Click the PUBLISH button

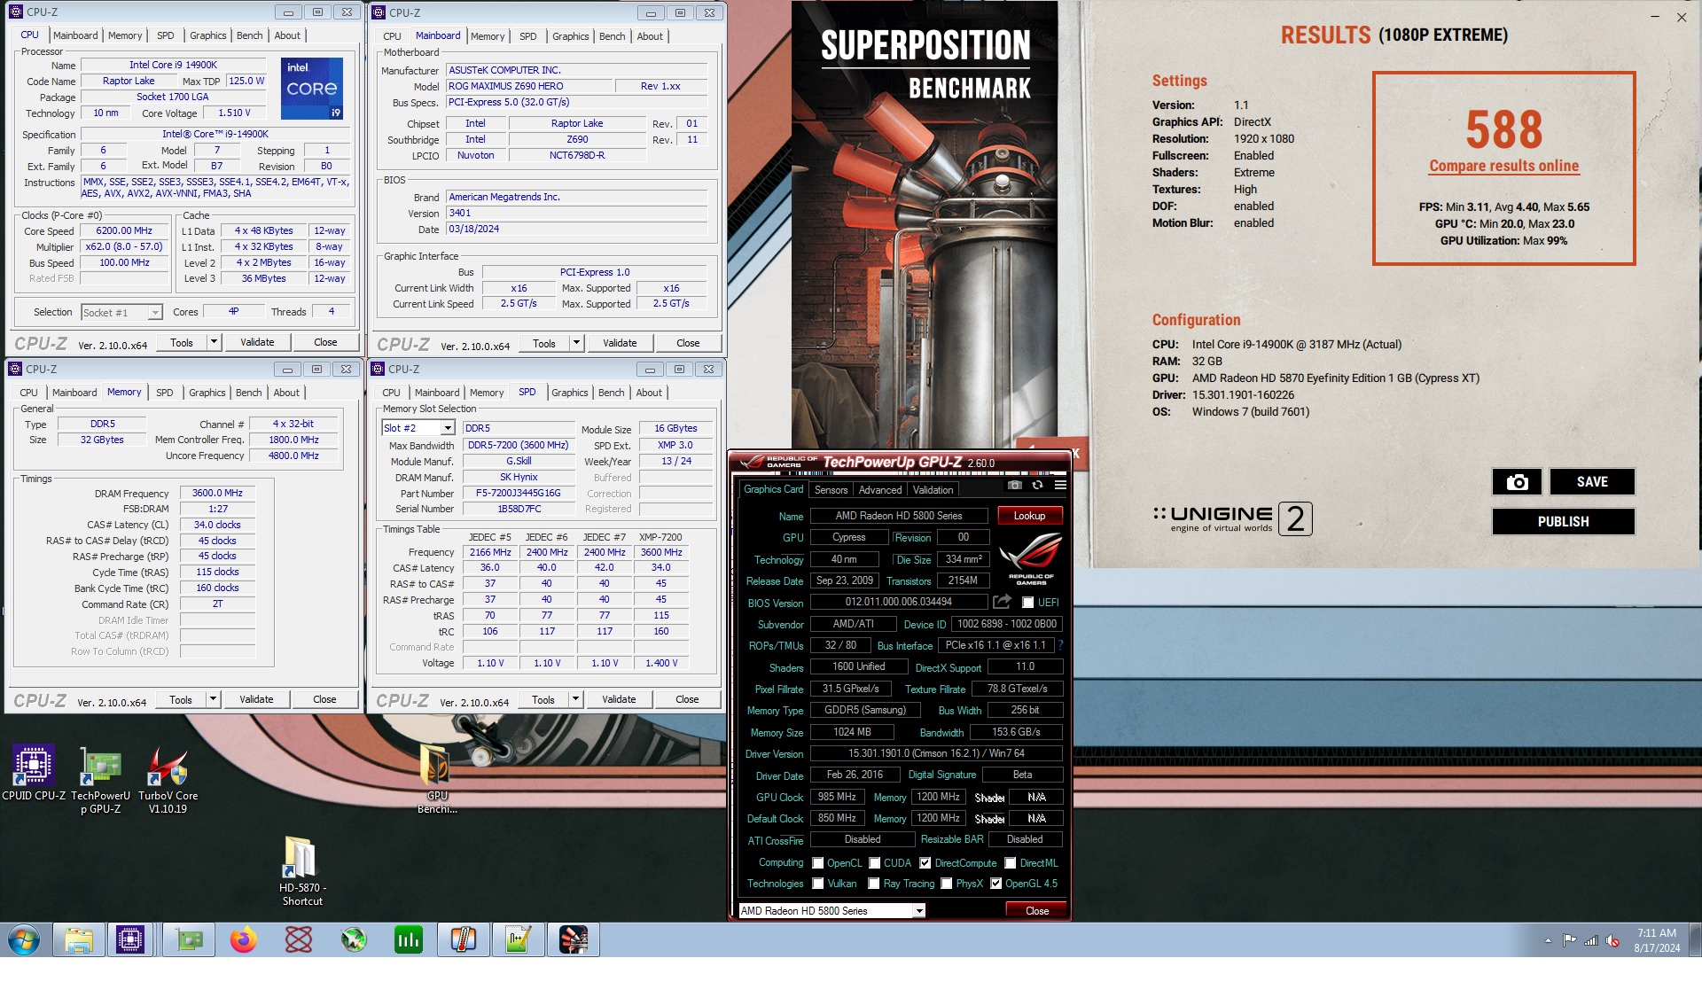[x=1563, y=522]
